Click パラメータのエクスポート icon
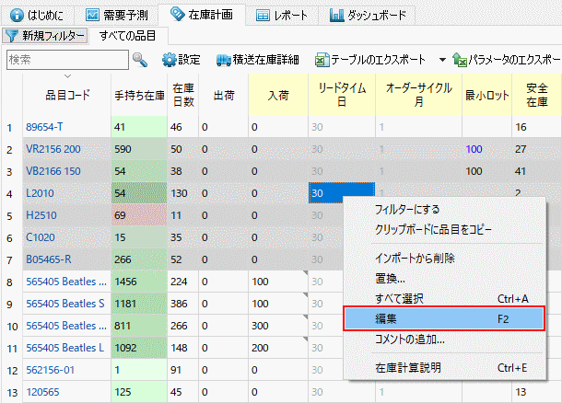This screenshot has height=403, width=562. click(x=459, y=60)
